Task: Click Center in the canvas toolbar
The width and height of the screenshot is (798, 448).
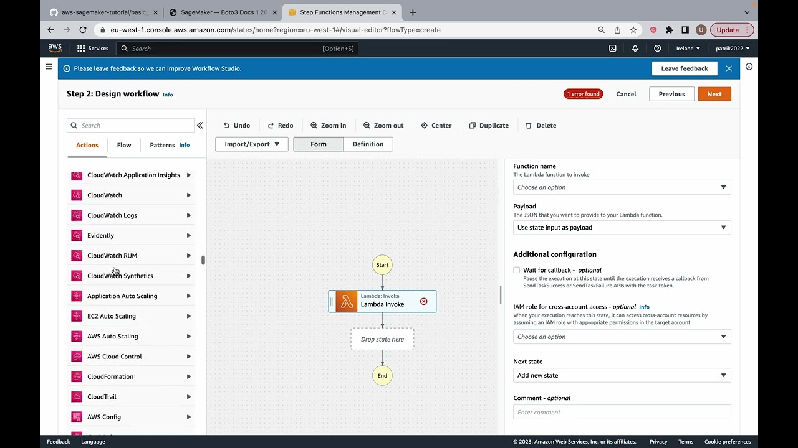Action: point(436,126)
